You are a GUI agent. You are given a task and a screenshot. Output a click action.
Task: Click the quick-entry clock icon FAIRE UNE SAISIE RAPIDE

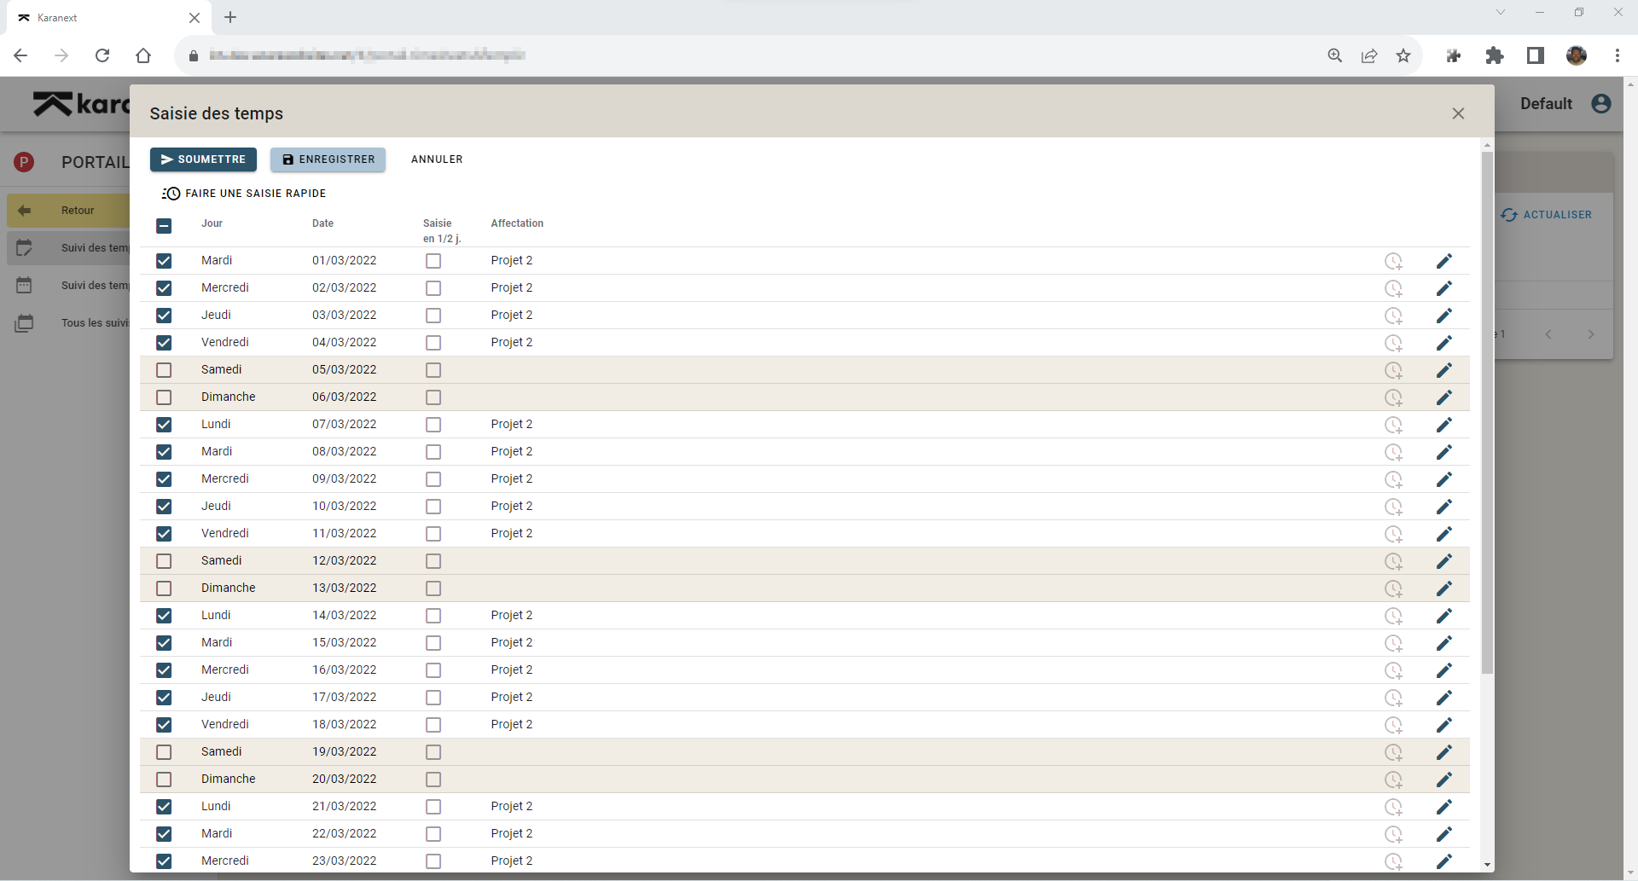click(171, 194)
